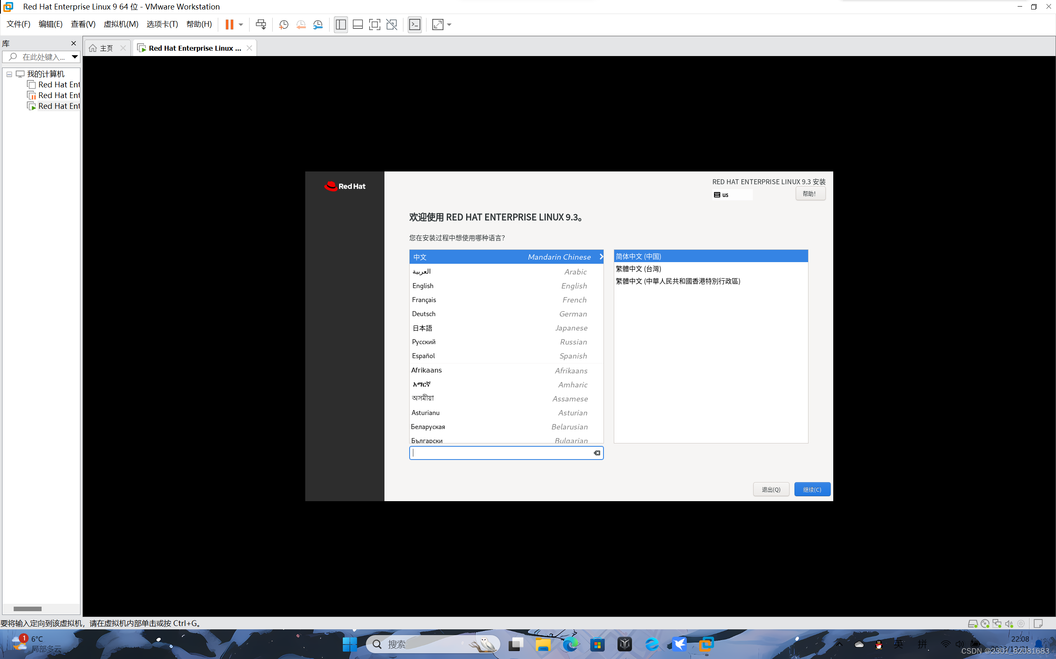Open the power options dropdown arrow
The width and height of the screenshot is (1056, 659).
pos(241,24)
